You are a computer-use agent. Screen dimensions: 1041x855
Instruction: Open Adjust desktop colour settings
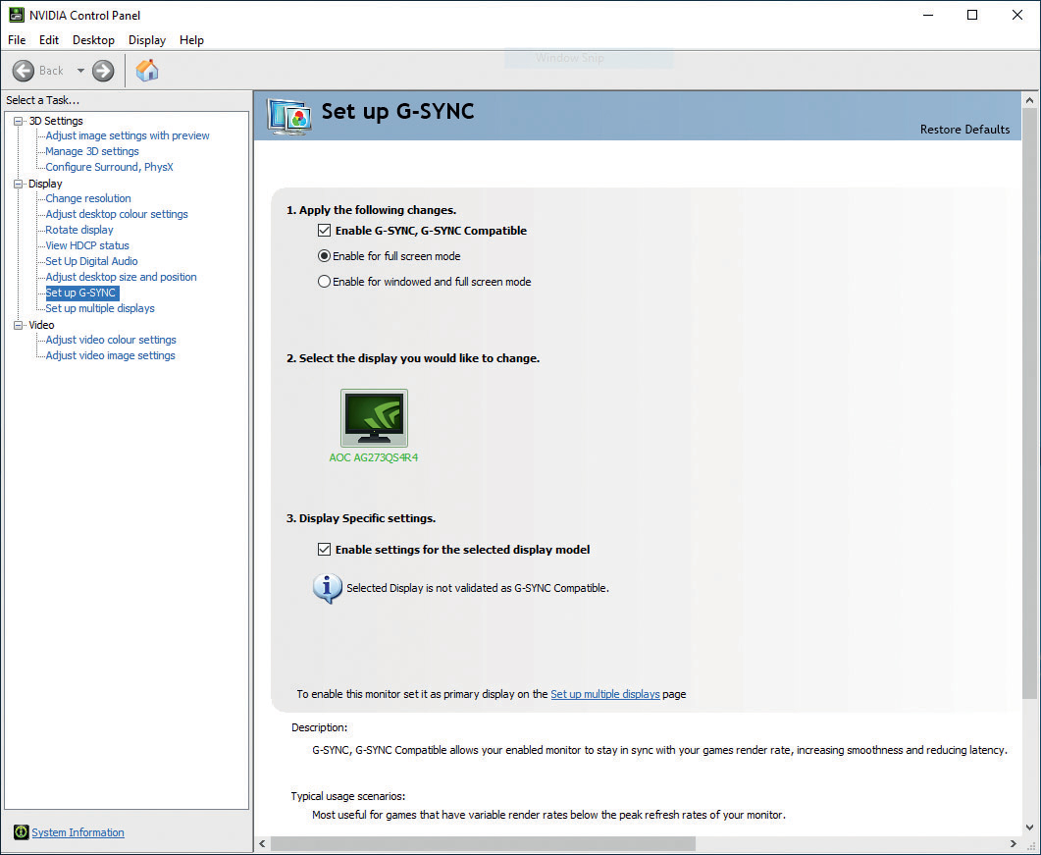click(116, 214)
